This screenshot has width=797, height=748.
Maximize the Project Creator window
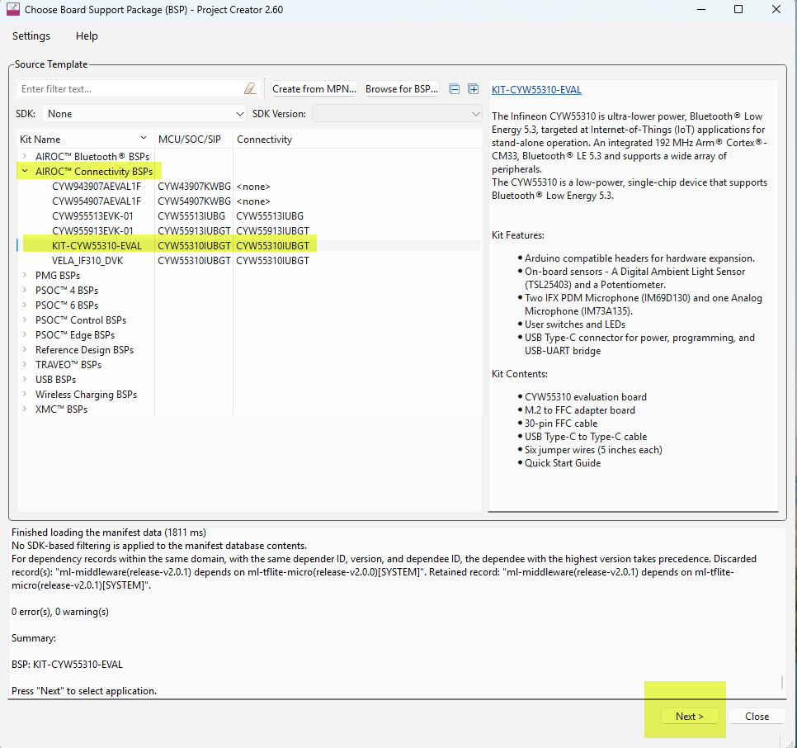pos(738,9)
